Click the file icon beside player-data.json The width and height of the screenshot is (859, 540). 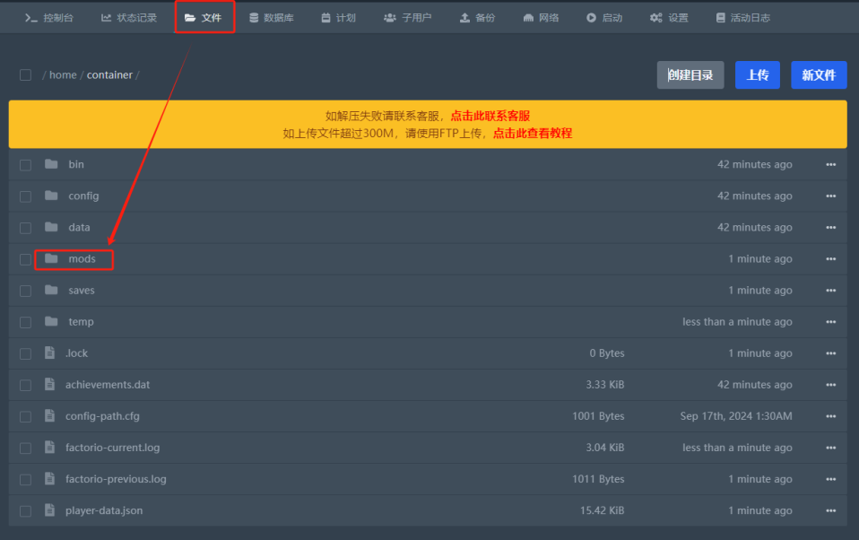(50, 510)
